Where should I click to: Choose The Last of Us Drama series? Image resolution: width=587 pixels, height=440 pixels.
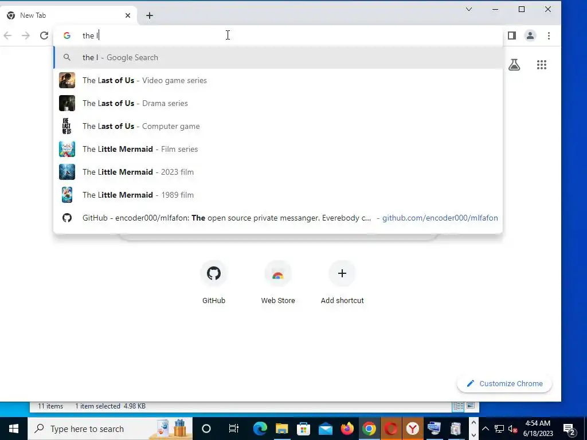pyautogui.click(x=278, y=103)
